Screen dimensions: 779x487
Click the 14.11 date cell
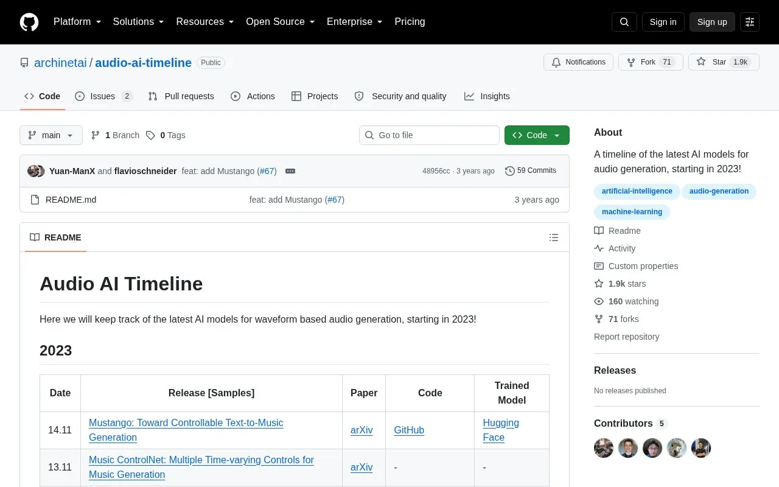[x=60, y=430]
